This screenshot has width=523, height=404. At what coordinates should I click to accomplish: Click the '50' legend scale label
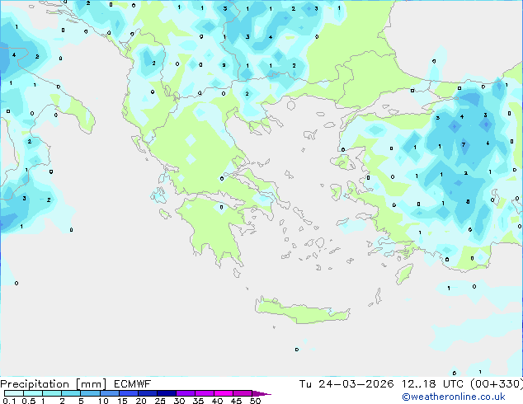point(255,401)
